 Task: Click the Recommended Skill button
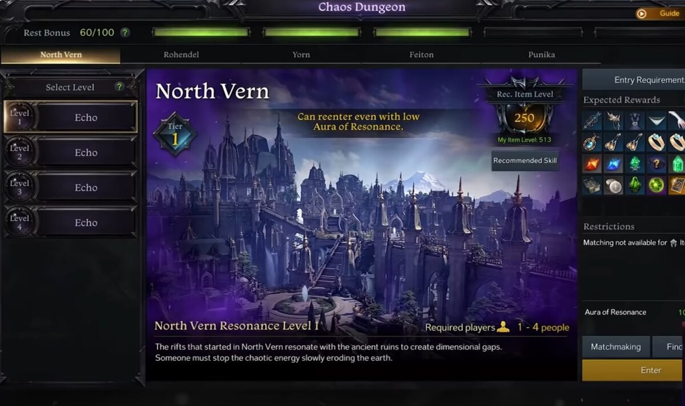click(x=525, y=161)
